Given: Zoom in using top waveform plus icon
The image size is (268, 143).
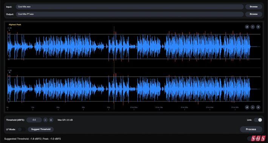Looking at the screenshot, I should [x=258, y=27].
